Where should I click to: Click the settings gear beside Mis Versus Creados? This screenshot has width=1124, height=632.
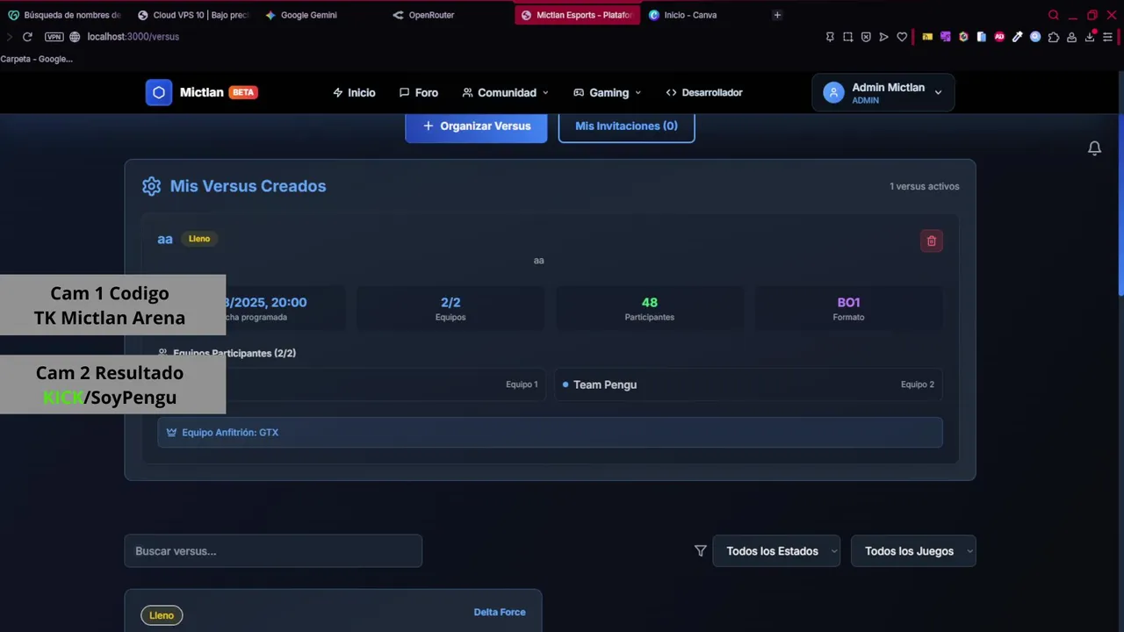(x=152, y=186)
